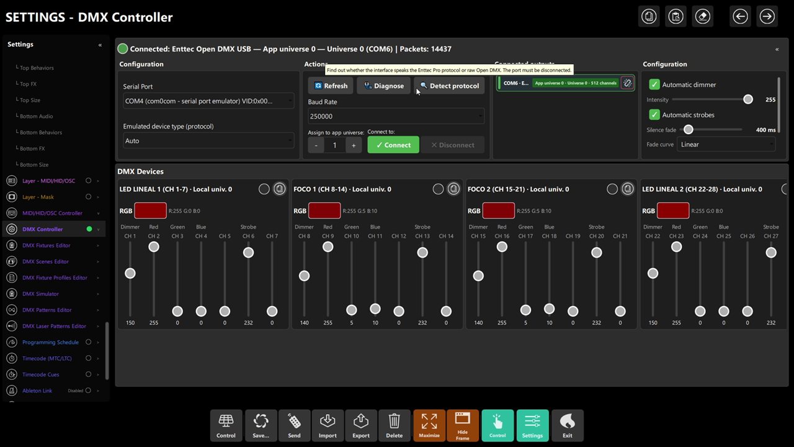
Task: Click the Detect protocol button
Action: pyautogui.click(x=449, y=86)
